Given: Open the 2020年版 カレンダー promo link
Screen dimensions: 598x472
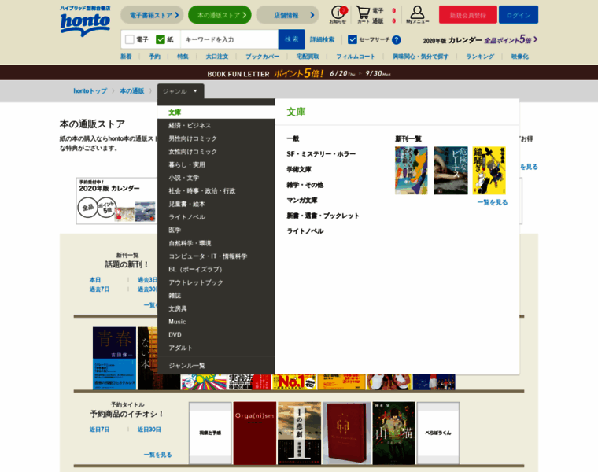Looking at the screenshot, I should pyautogui.click(x=480, y=39).
